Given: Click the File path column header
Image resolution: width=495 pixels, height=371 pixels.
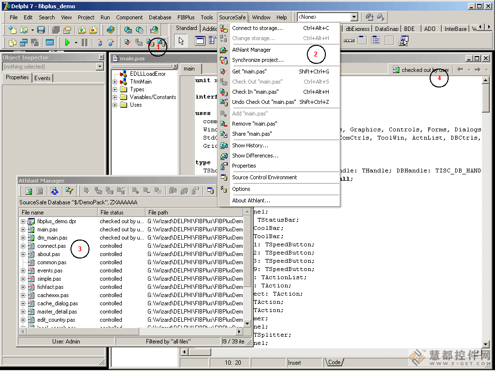Looking at the screenshot, I should (x=194, y=213).
